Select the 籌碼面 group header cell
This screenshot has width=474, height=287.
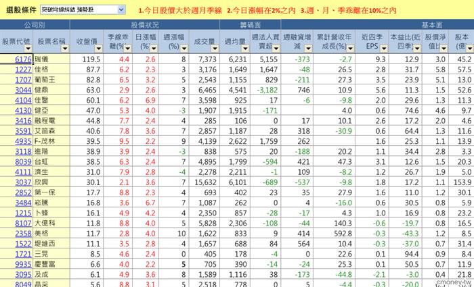251,24
